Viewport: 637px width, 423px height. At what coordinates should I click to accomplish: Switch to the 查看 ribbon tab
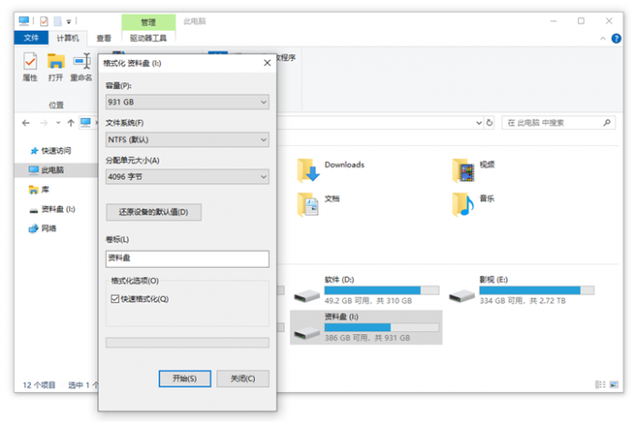104,38
